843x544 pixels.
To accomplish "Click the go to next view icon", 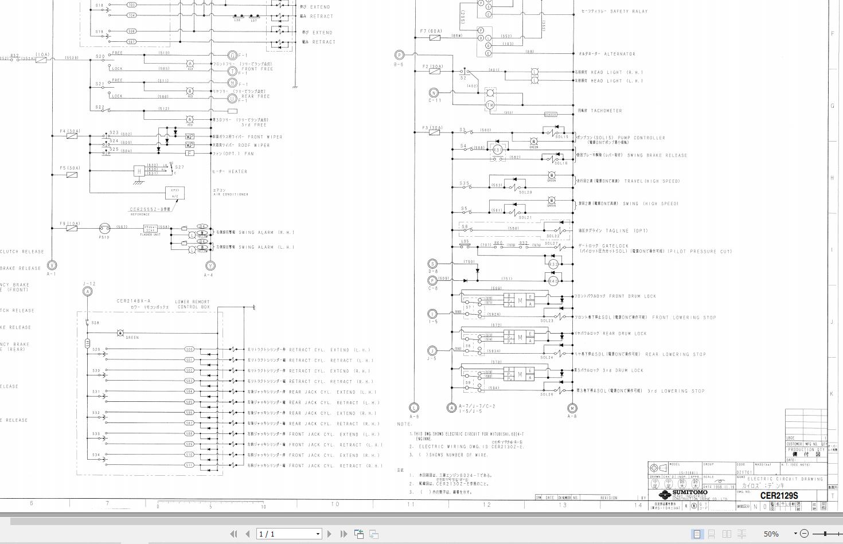I will click(373, 534).
